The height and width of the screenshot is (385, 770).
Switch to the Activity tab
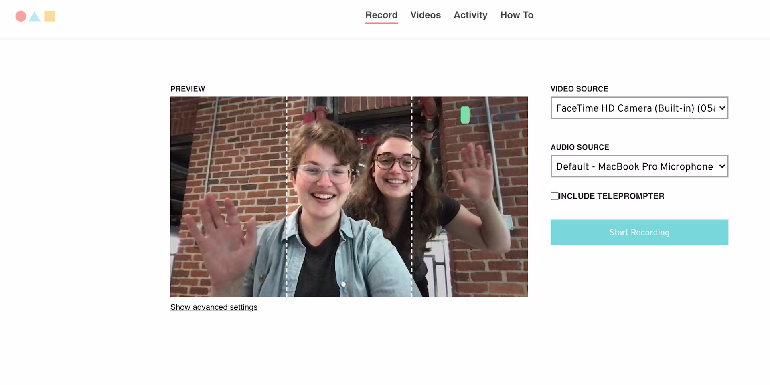(x=470, y=15)
